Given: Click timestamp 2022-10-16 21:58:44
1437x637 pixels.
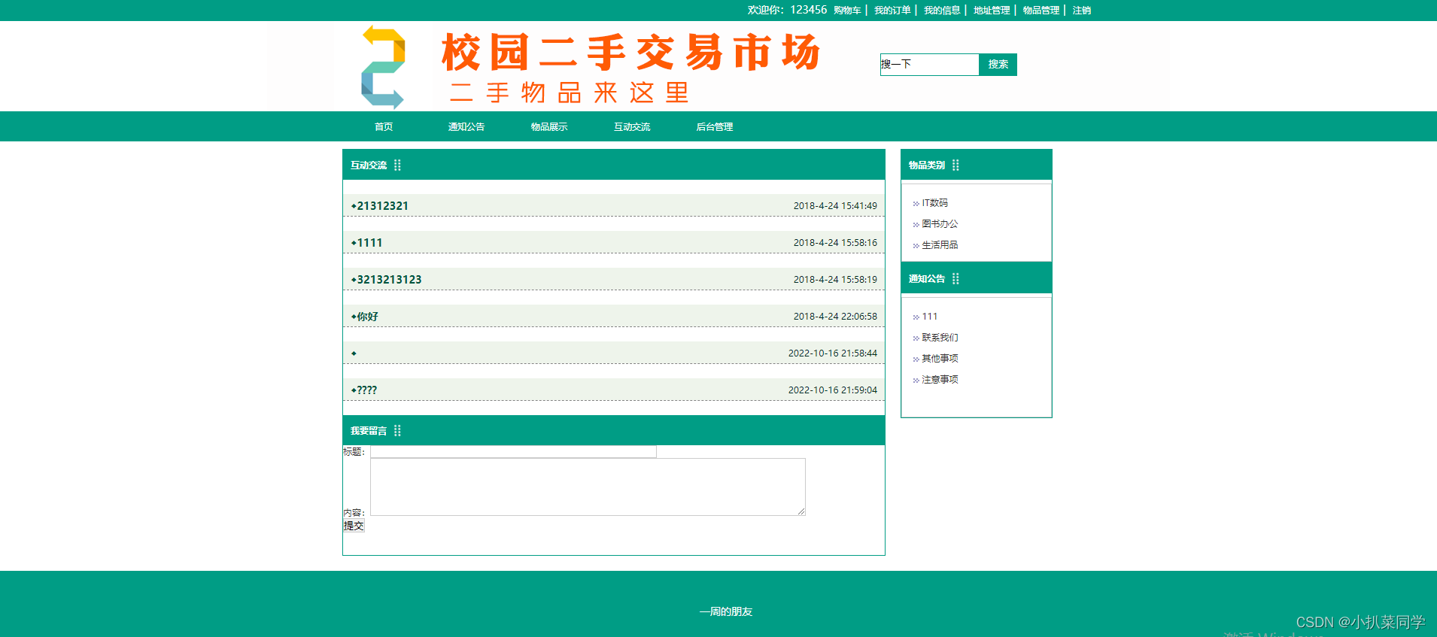Looking at the screenshot, I should (833, 353).
